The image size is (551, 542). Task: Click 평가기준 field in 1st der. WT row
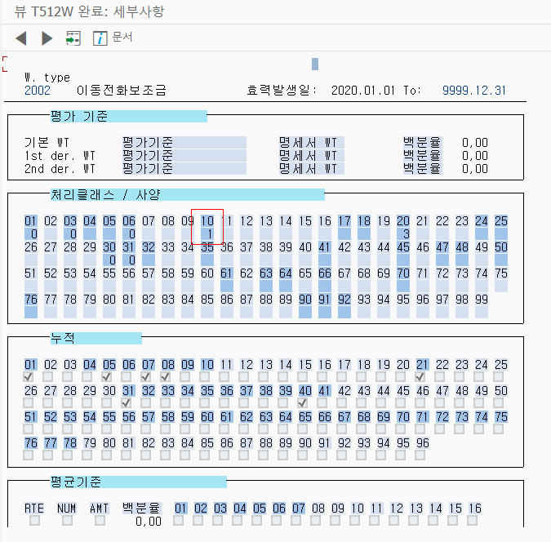[x=184, y=155]
